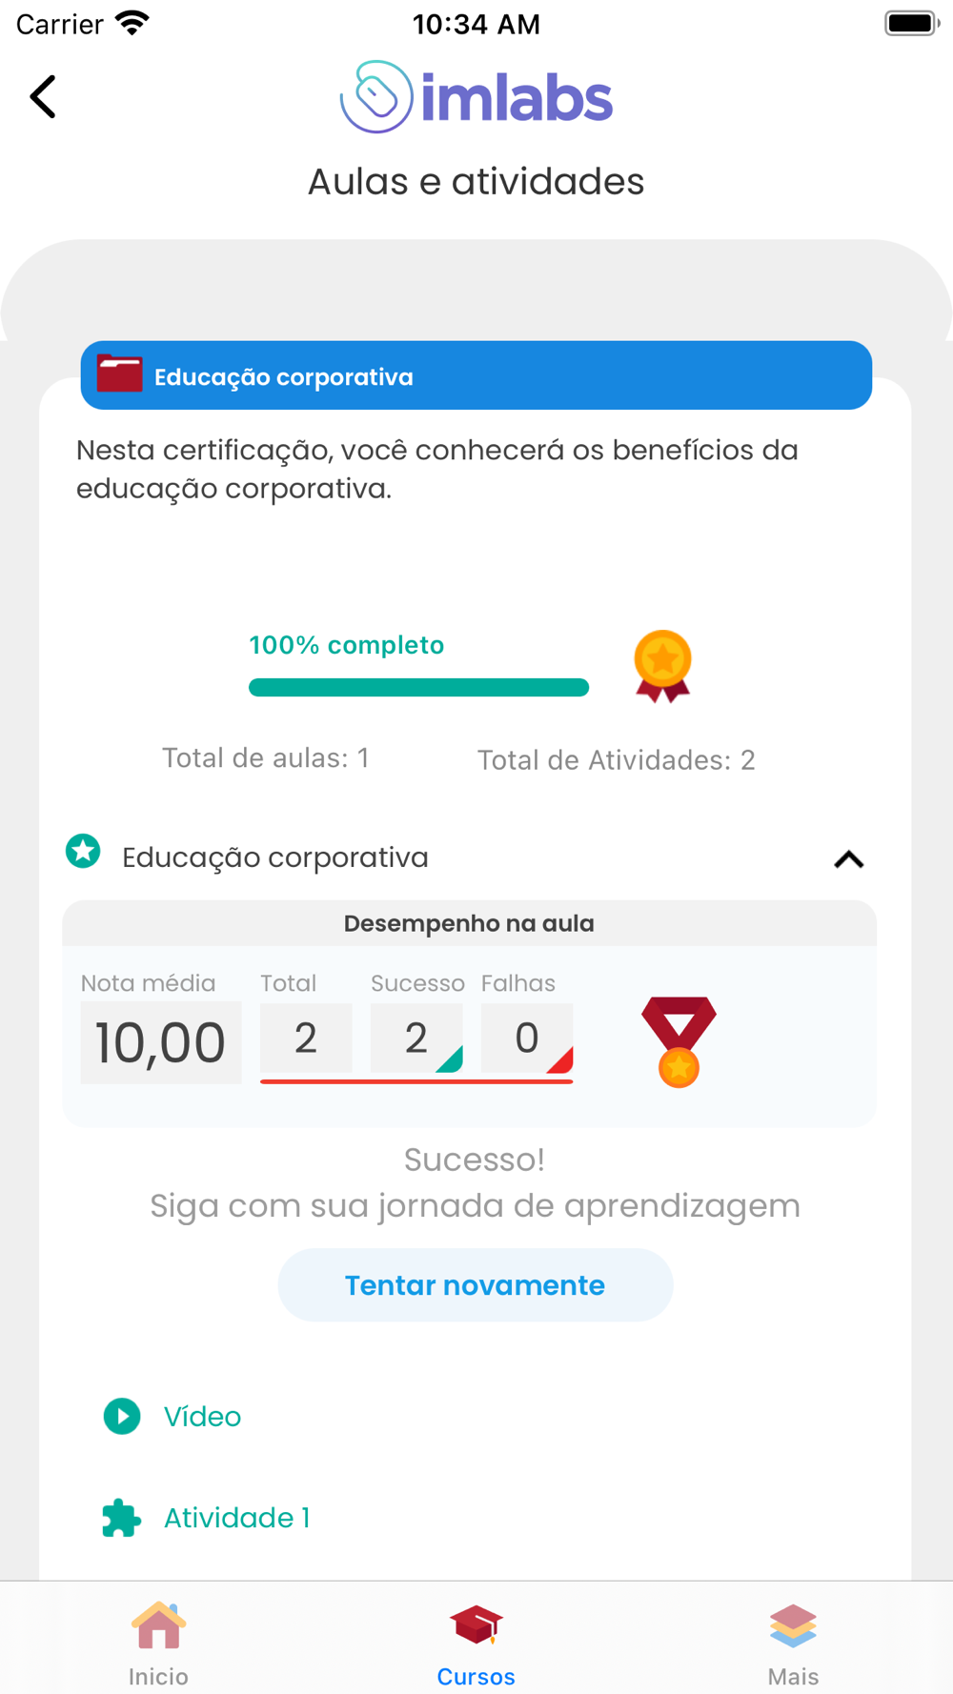Tap the Educação corporativa lesson title
Screen dimensions: 953x1694
pyautogui.click(x=275, y=857)
